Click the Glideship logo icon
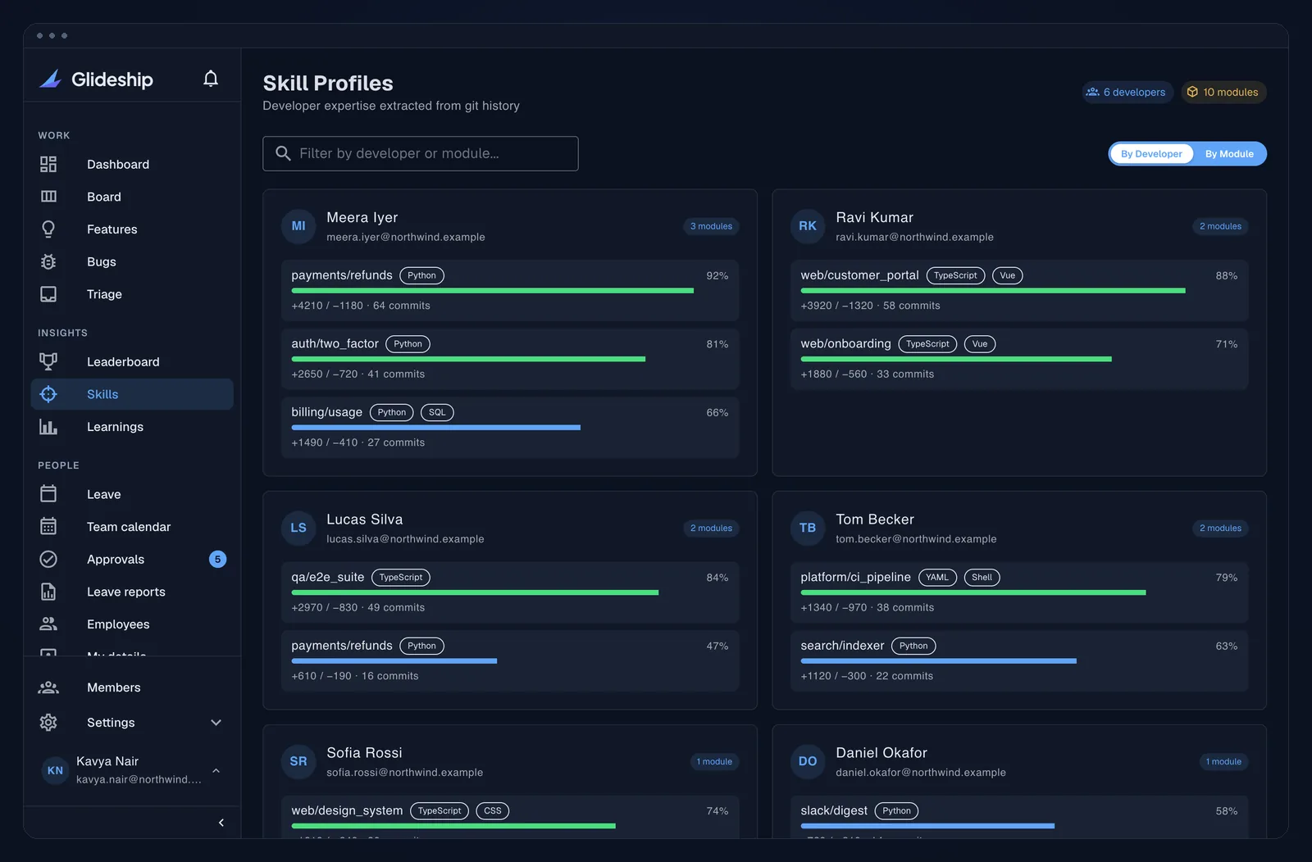 [x=51, y=79]
